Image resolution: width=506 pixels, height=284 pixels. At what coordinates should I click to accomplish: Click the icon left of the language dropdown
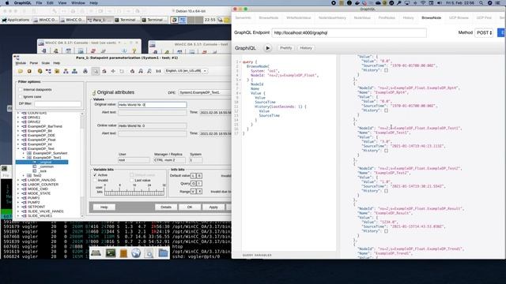[x=158, y=71]
